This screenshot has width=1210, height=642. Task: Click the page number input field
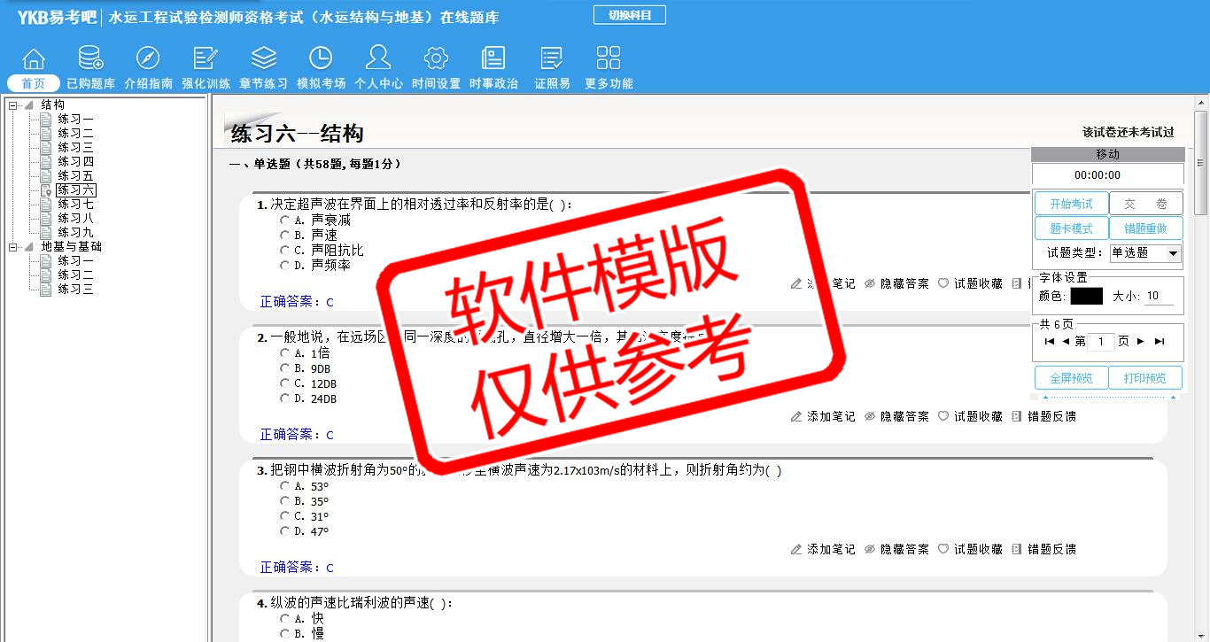1100,342
